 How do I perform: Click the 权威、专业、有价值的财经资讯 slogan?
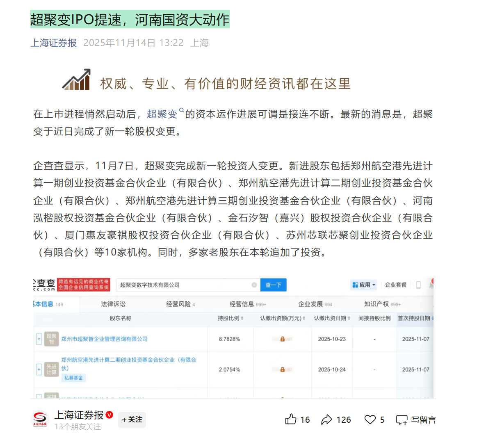click(225, 84)
